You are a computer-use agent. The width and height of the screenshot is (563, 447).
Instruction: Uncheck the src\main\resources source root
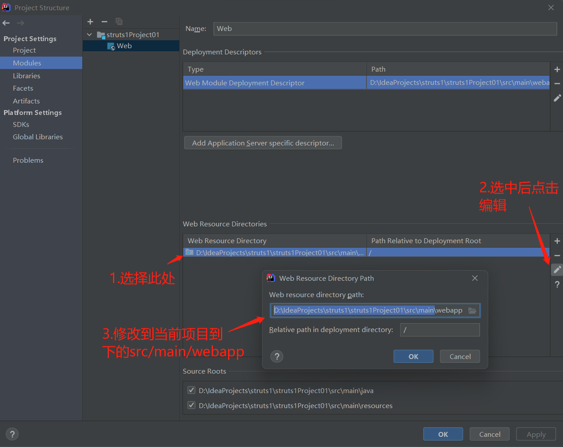click(191, 405)
